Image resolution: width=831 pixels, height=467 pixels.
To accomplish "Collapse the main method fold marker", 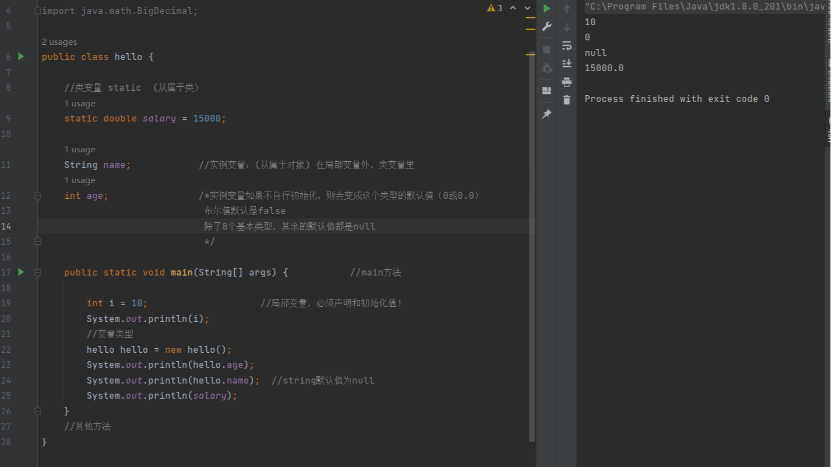I will point(38,273).
